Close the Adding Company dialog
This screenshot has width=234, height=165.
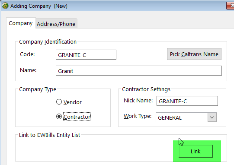(x=230, y=6)
